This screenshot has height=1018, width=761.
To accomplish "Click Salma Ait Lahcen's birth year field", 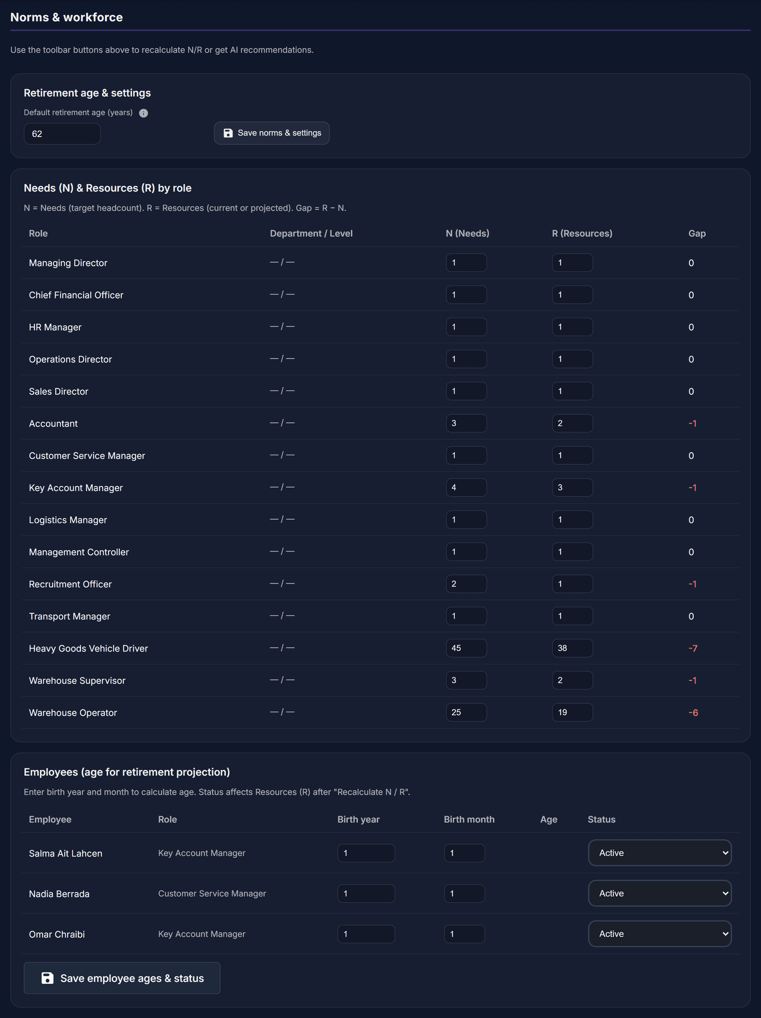I will [366, 853].
